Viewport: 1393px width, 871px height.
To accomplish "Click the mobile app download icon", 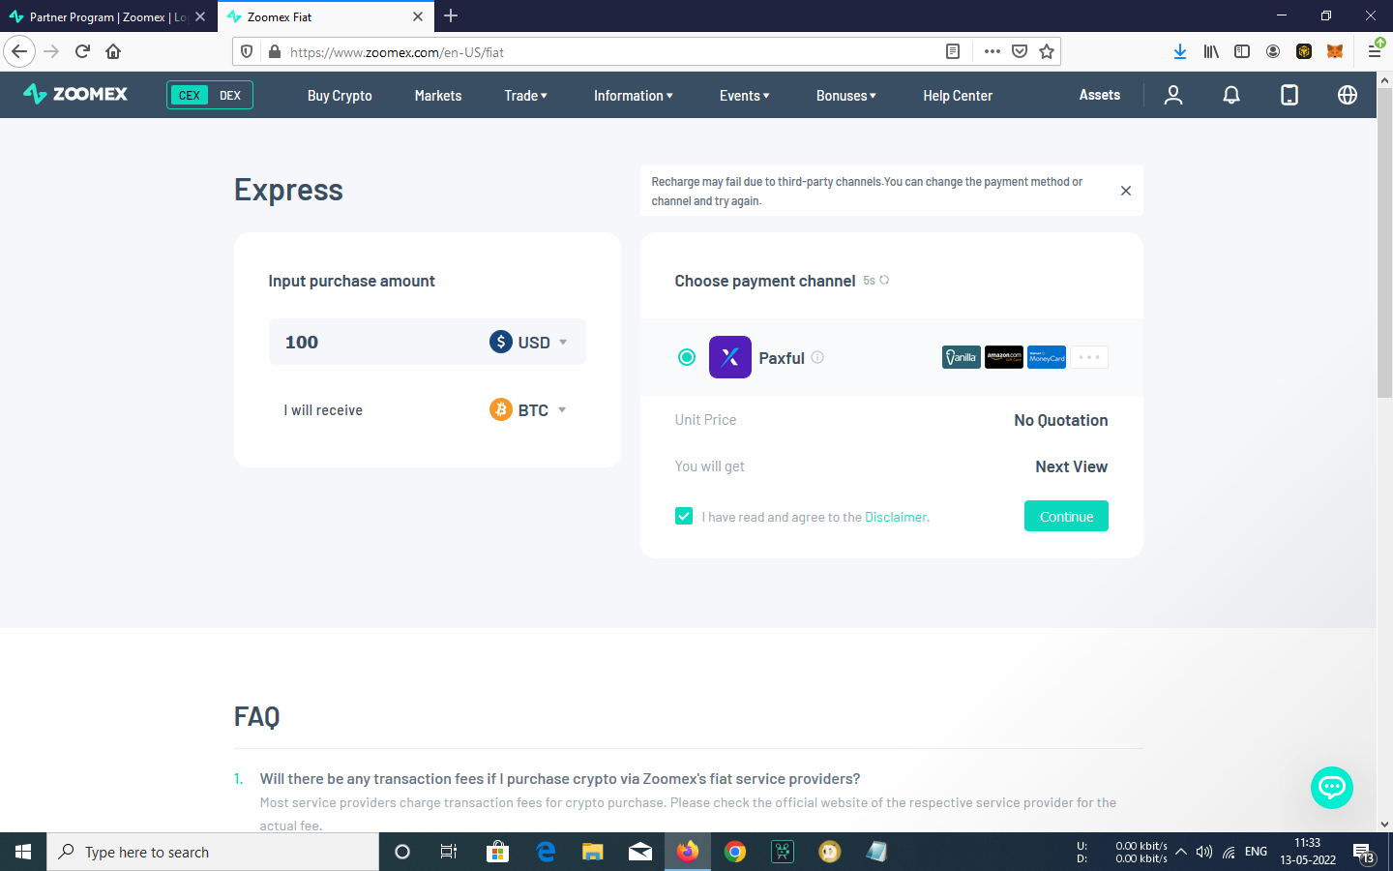I will (1289, 95).
